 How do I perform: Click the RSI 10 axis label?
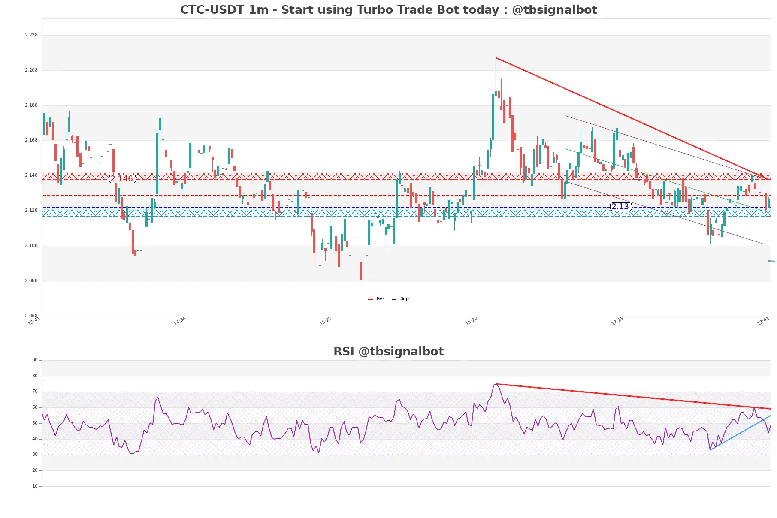(35, 486)
